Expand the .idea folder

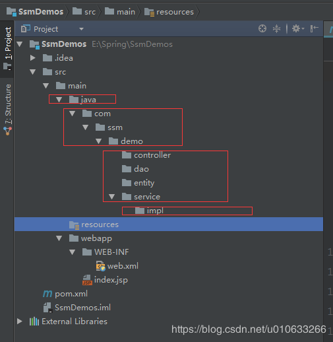33,58
